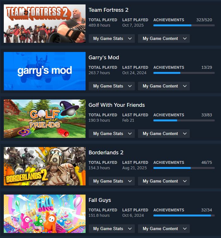Screen dimensions: 221x238
Task: Click Garry's Mod achievements progress bar
Action: [184, 73]
